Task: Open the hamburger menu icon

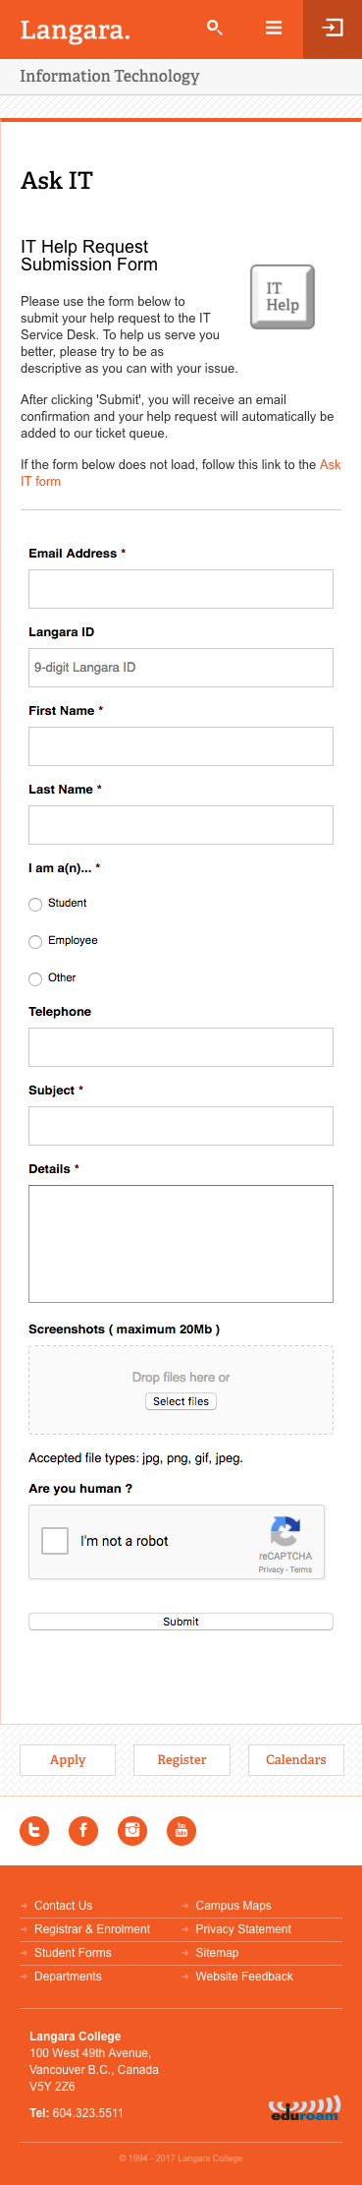Action: coord(274,29)
